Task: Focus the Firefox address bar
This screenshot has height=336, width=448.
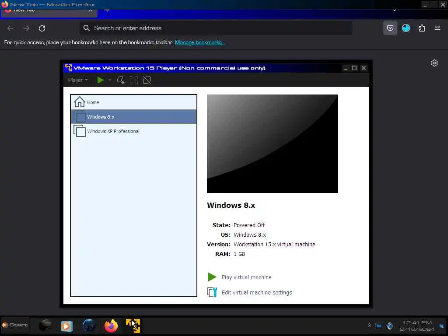Action: pos(216,28)
